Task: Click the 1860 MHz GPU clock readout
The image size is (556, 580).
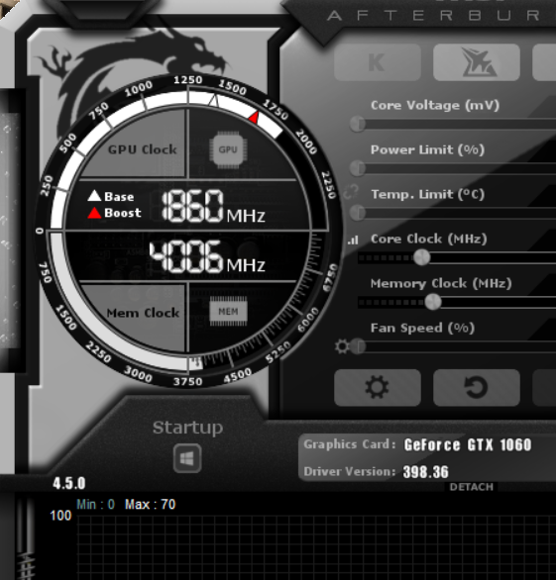Action: point(213,206)
